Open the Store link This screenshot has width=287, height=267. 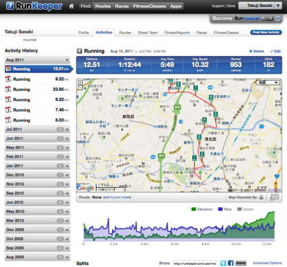pyautogui.click(x=231, y=6)
